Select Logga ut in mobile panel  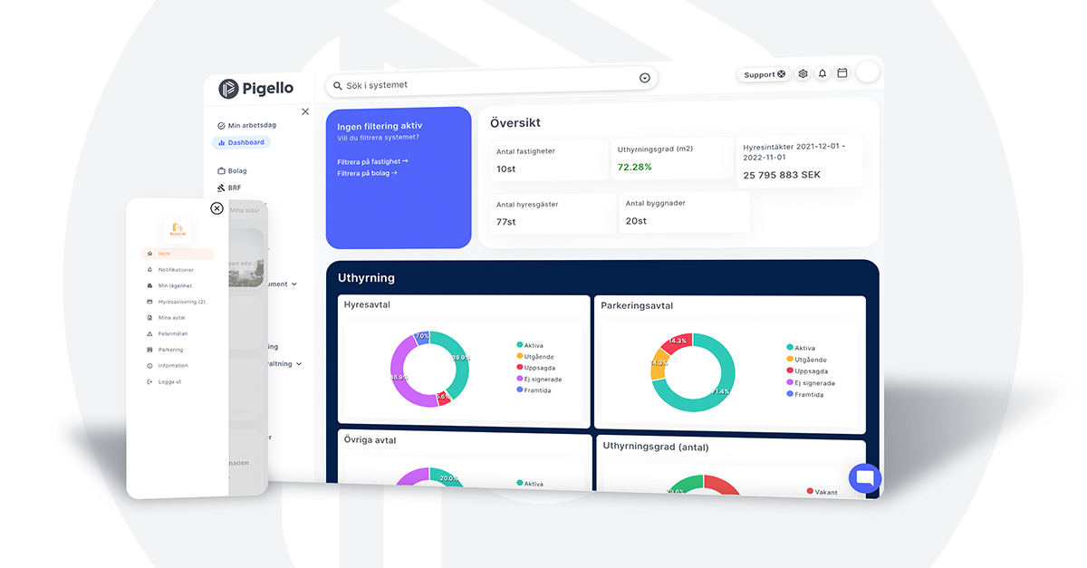coord(169,382)
